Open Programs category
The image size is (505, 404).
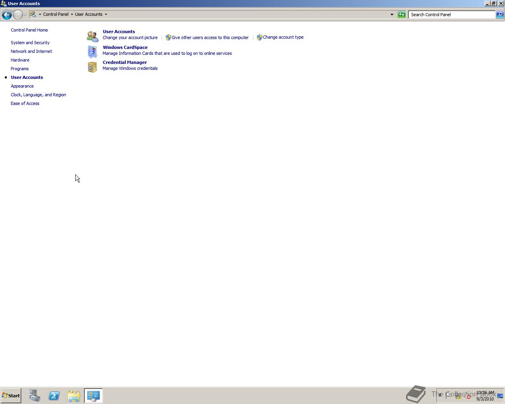coord(19,69)
